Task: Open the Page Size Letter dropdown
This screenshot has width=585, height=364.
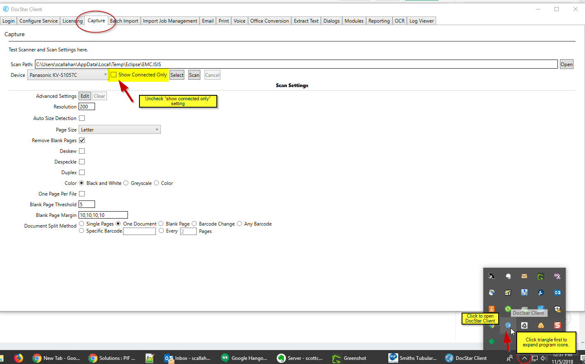Action: 120,130
